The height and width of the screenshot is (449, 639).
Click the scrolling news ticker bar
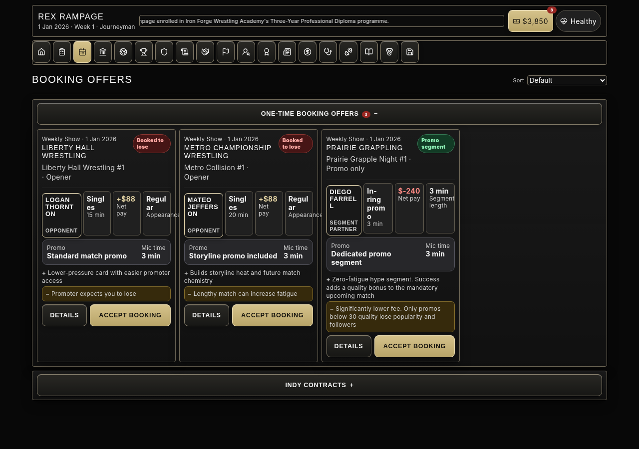click(x=321, y=21)
